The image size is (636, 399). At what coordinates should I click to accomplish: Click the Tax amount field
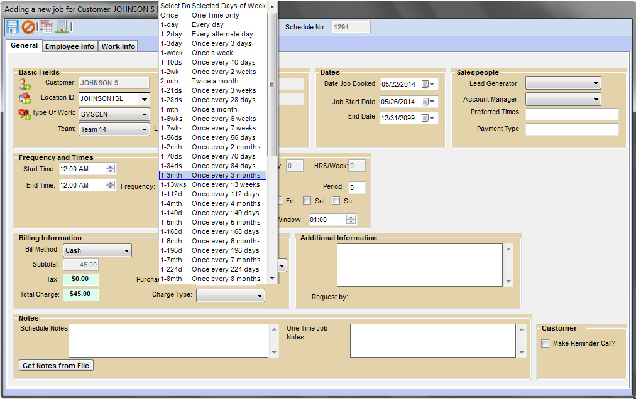tap(80, 279)
